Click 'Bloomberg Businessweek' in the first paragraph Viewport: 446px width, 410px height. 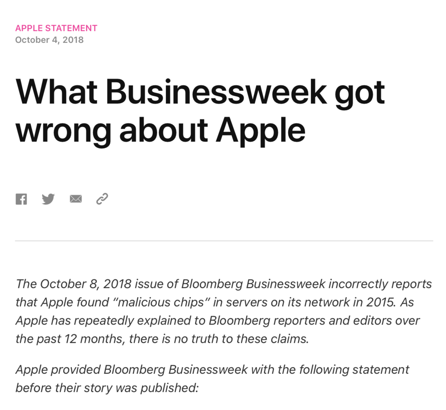coord(253,284)
